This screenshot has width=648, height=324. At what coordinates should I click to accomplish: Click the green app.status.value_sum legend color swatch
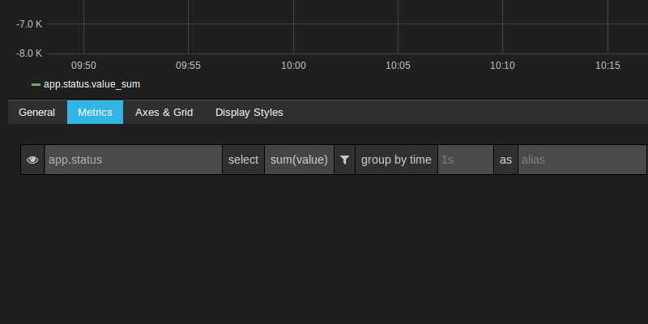[36, 85]
